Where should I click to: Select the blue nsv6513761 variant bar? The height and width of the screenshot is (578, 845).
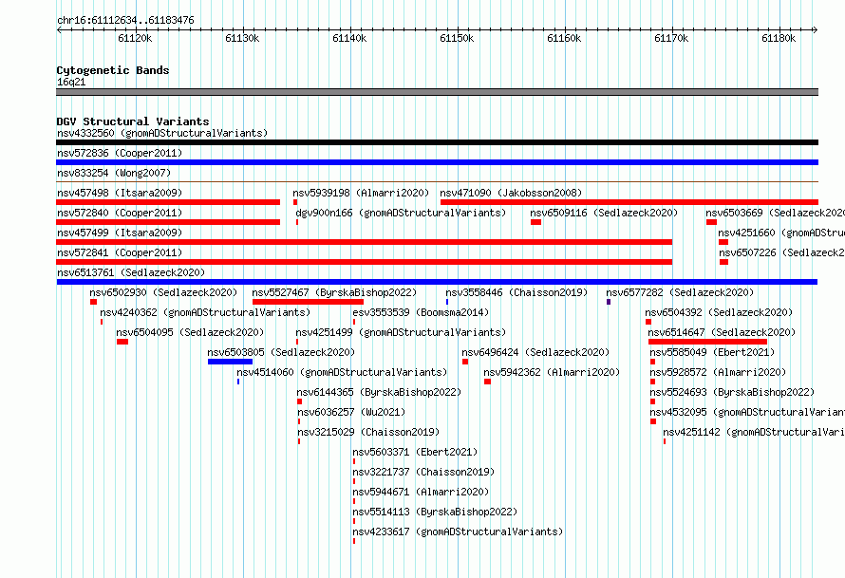click(x=437, y=282)
